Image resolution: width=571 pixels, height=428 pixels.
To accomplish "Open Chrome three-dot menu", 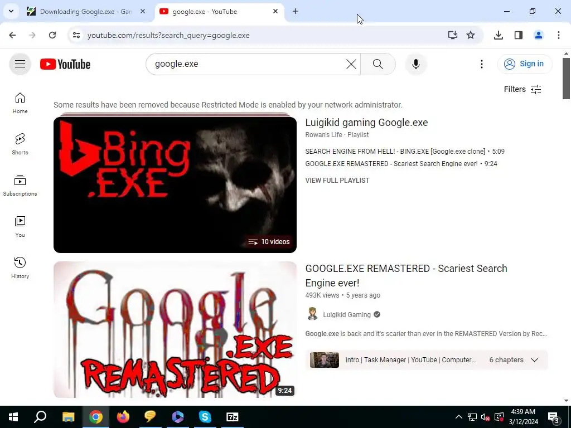I will tap(559, 35).
